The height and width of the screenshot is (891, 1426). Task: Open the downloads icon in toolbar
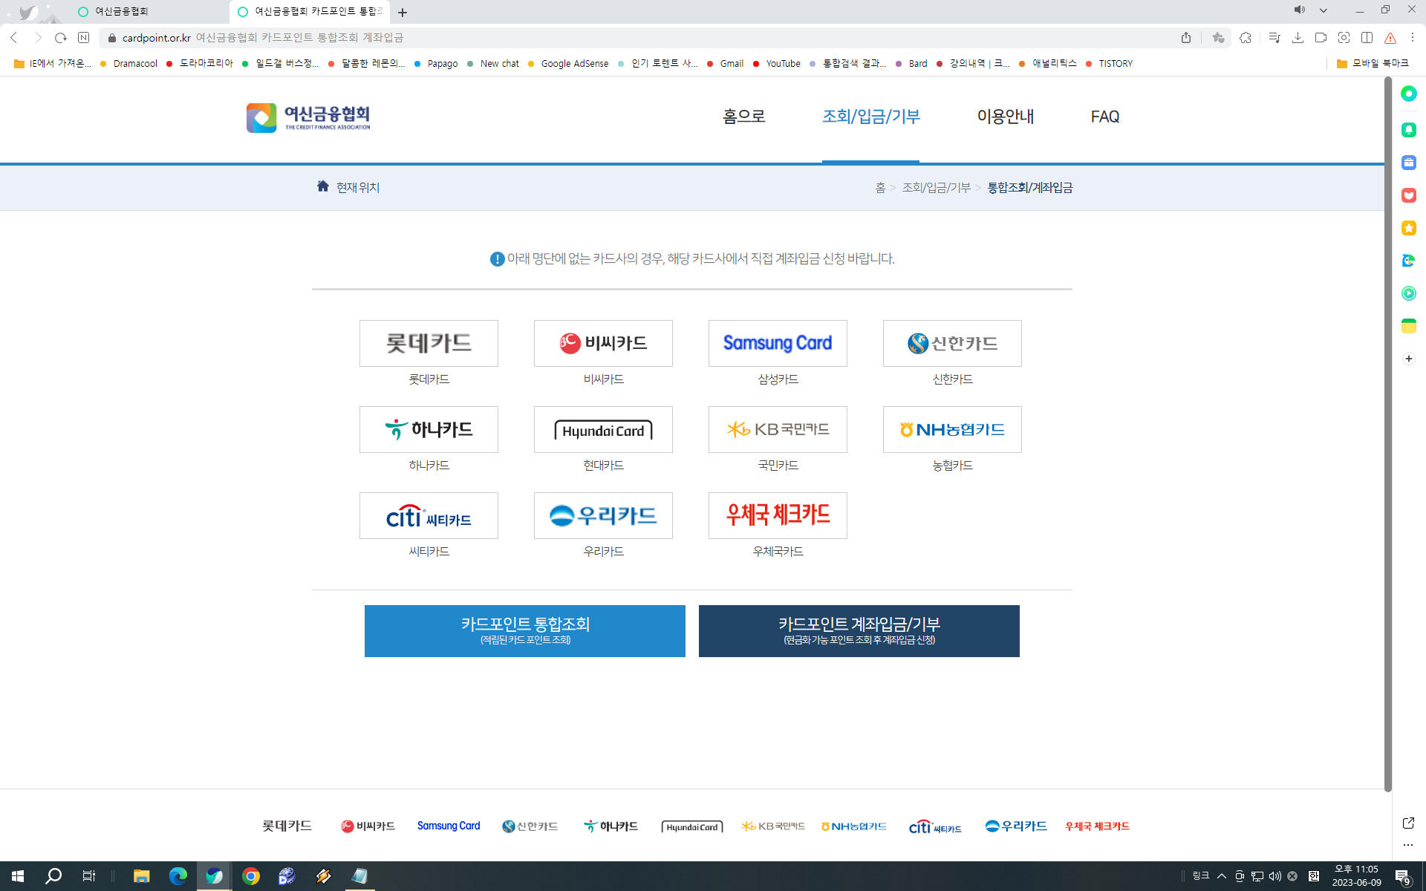click(x=1298, y=38)
